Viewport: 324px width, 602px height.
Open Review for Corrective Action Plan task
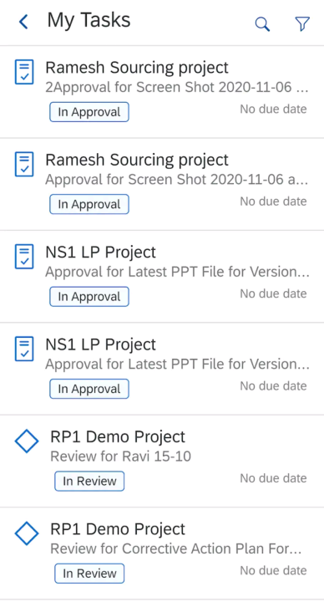coord(176,548)
